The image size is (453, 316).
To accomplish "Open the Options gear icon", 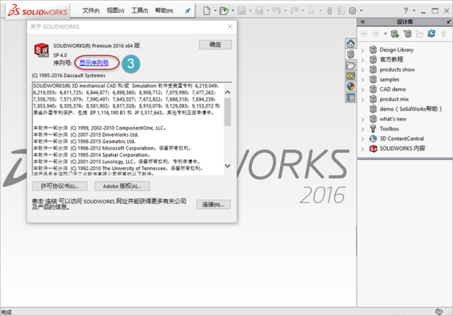I will pos(352,11).
